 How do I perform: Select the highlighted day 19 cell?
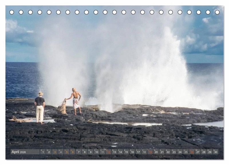(x=150, y=152)
